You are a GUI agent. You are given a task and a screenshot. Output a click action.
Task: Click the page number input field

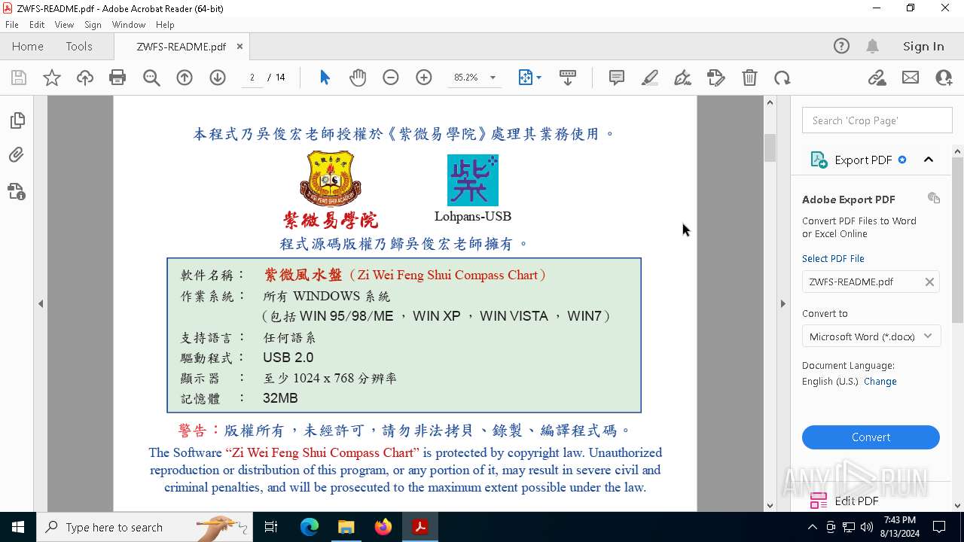tap(252, 78)
